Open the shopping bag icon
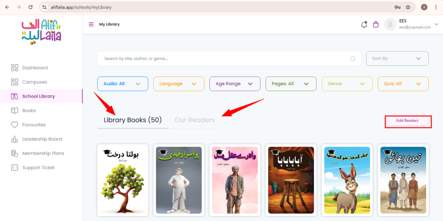The height and width of the screenshot is (221, 443). pyautogui.click(x=376, y=25)
